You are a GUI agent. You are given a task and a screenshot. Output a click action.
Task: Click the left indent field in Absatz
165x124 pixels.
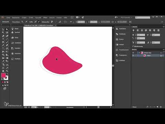click(141, 35)
